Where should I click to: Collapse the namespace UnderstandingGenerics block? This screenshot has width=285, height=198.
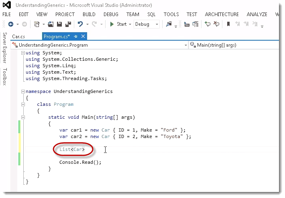[23, 91]
